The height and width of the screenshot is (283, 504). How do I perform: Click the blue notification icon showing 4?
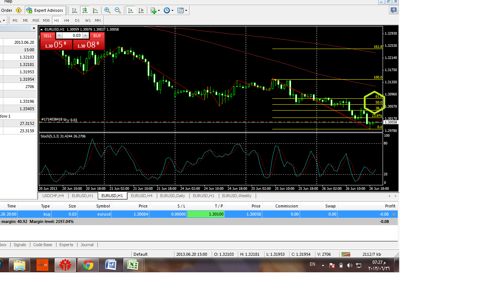click(394, 10)
